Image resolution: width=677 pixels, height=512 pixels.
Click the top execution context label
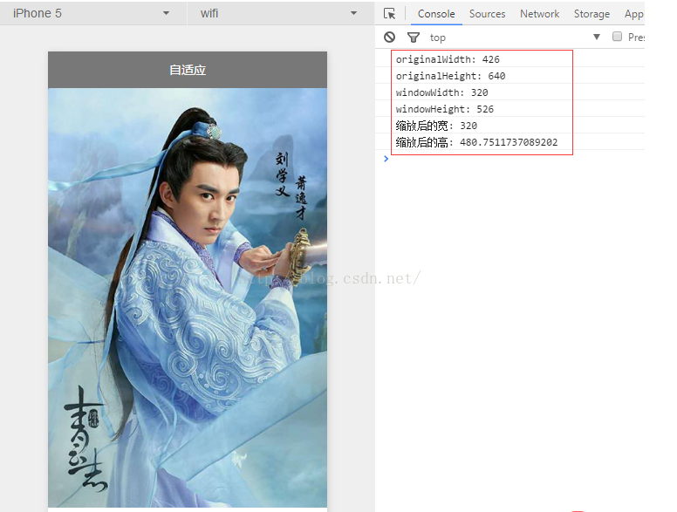tap(437, 38)
